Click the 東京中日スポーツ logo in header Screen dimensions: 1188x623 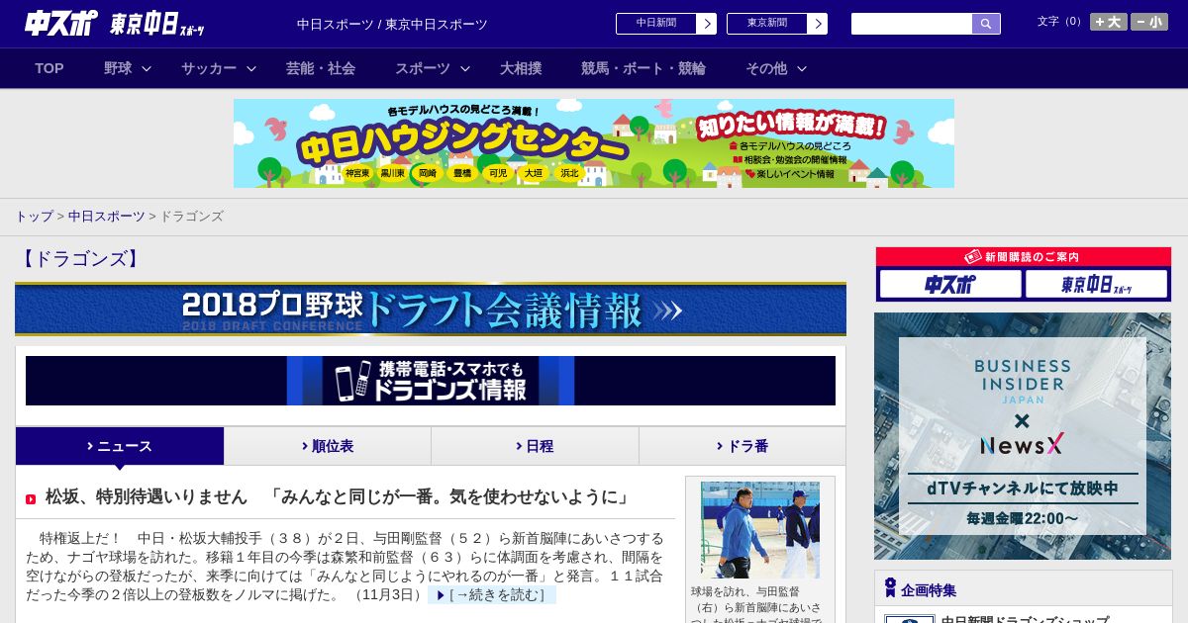(x=157, y=24)
